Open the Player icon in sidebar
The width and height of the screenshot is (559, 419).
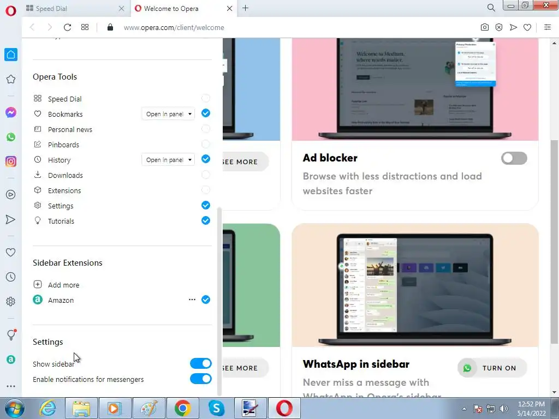point(11,195)
